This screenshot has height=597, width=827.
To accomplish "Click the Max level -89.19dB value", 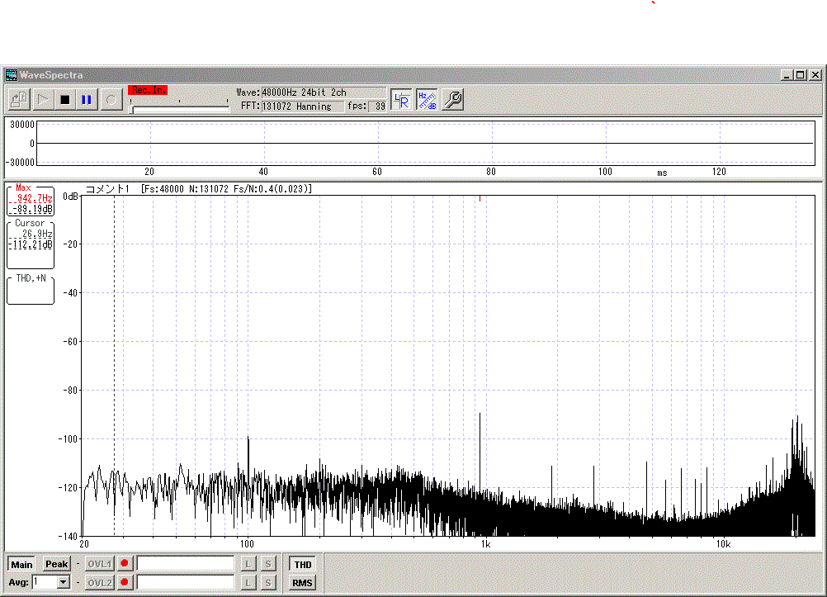I will pos(32,210).
